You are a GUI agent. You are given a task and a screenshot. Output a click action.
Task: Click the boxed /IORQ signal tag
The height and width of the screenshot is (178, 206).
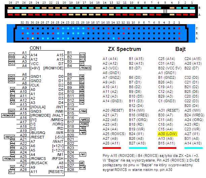pos(84,124)
